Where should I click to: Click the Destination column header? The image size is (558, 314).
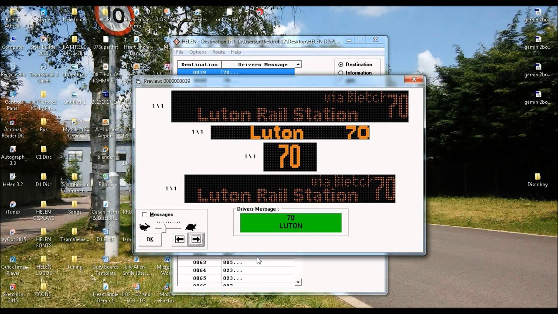199,65
